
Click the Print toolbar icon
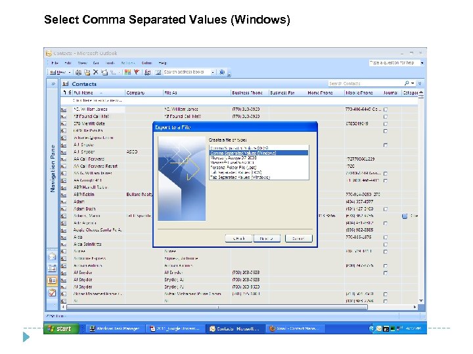click(78, 72)
